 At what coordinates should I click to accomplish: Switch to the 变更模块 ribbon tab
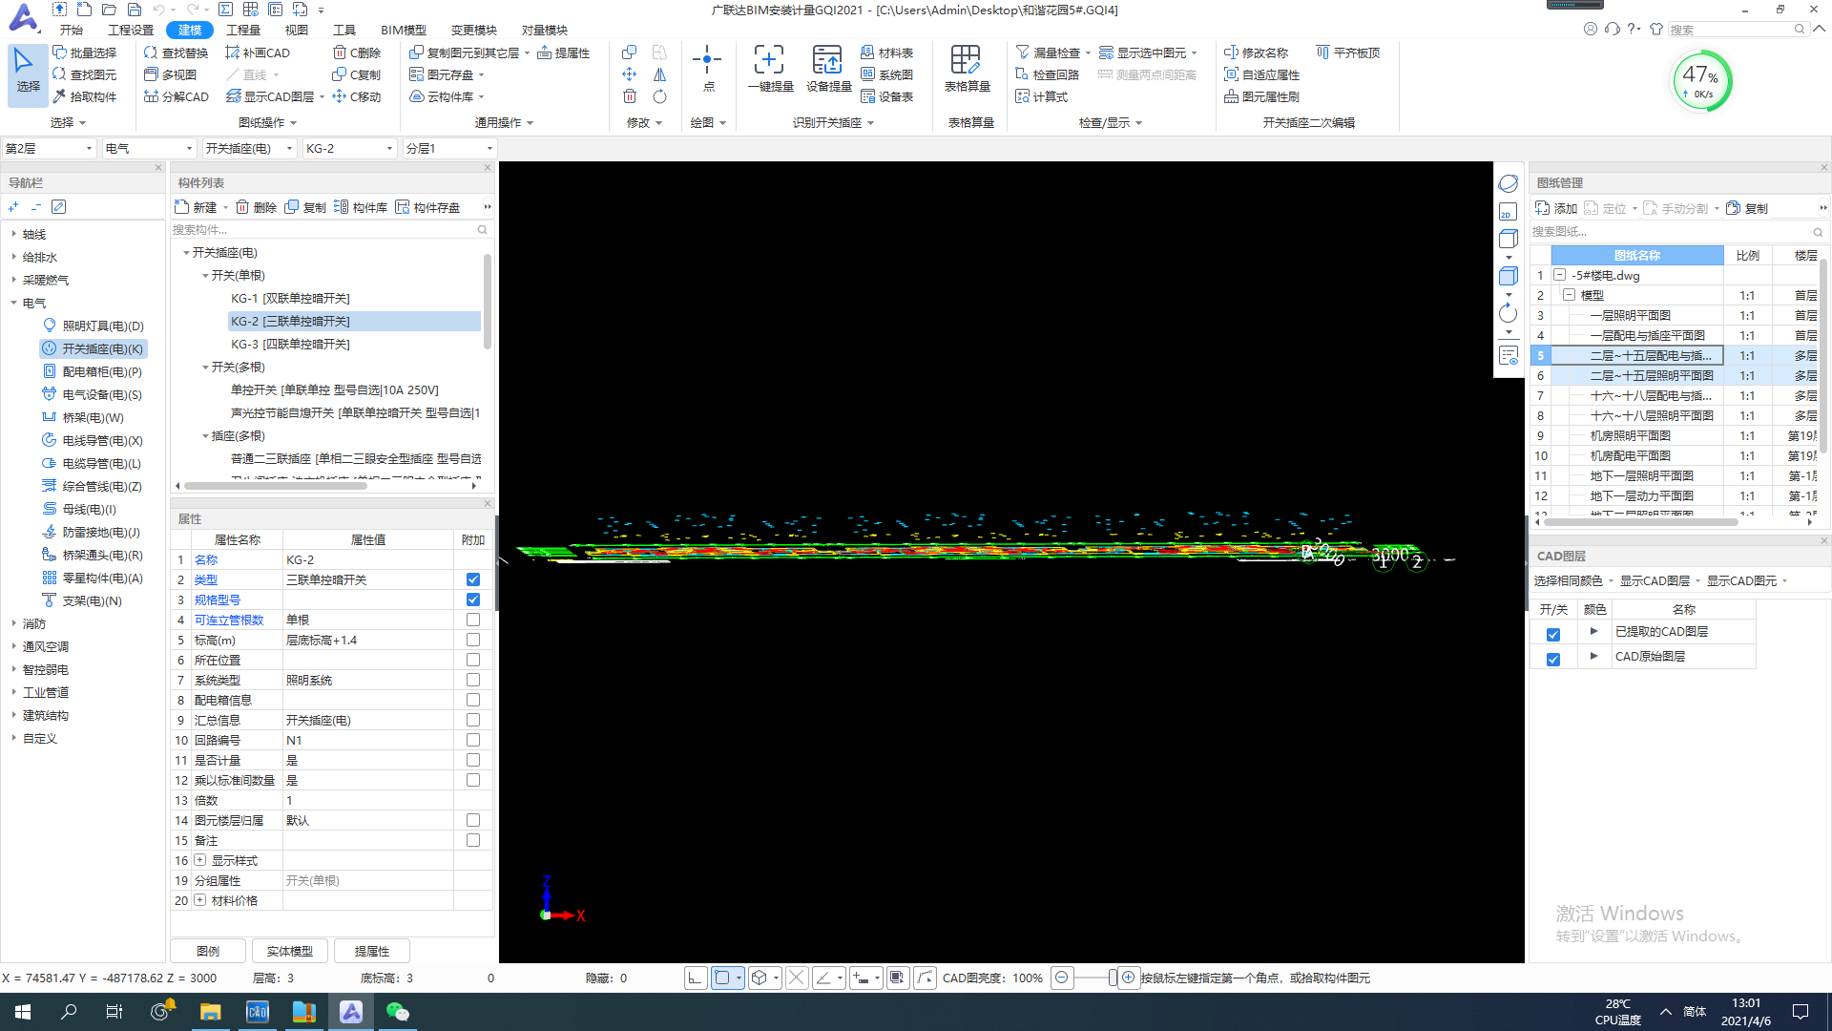tap(474, 30)
